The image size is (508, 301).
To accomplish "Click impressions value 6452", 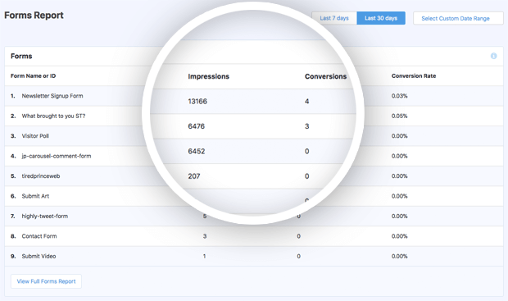I will (197, 151).
